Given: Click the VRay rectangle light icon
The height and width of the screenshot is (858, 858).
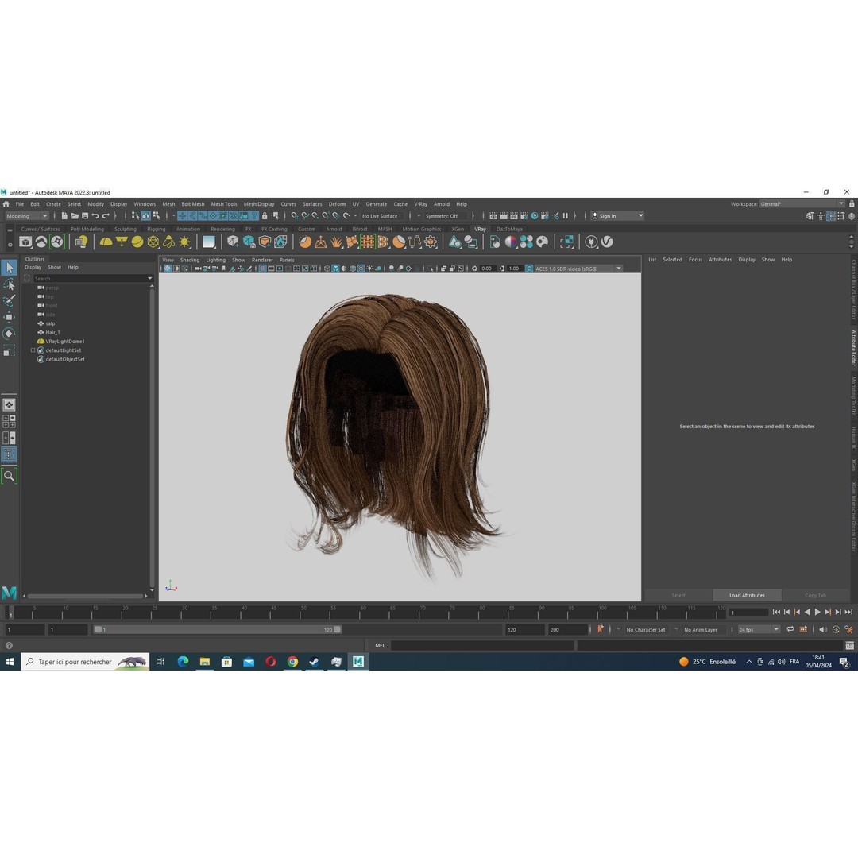Looking at the screenshot, I should [122, 242].
